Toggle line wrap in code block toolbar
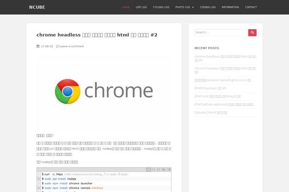 coord(158,169)
